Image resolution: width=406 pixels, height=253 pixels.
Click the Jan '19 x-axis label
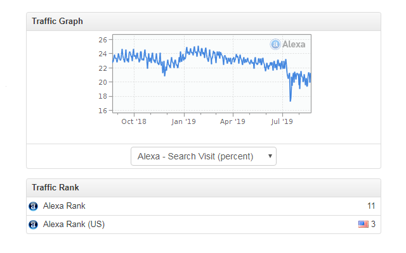183,121
